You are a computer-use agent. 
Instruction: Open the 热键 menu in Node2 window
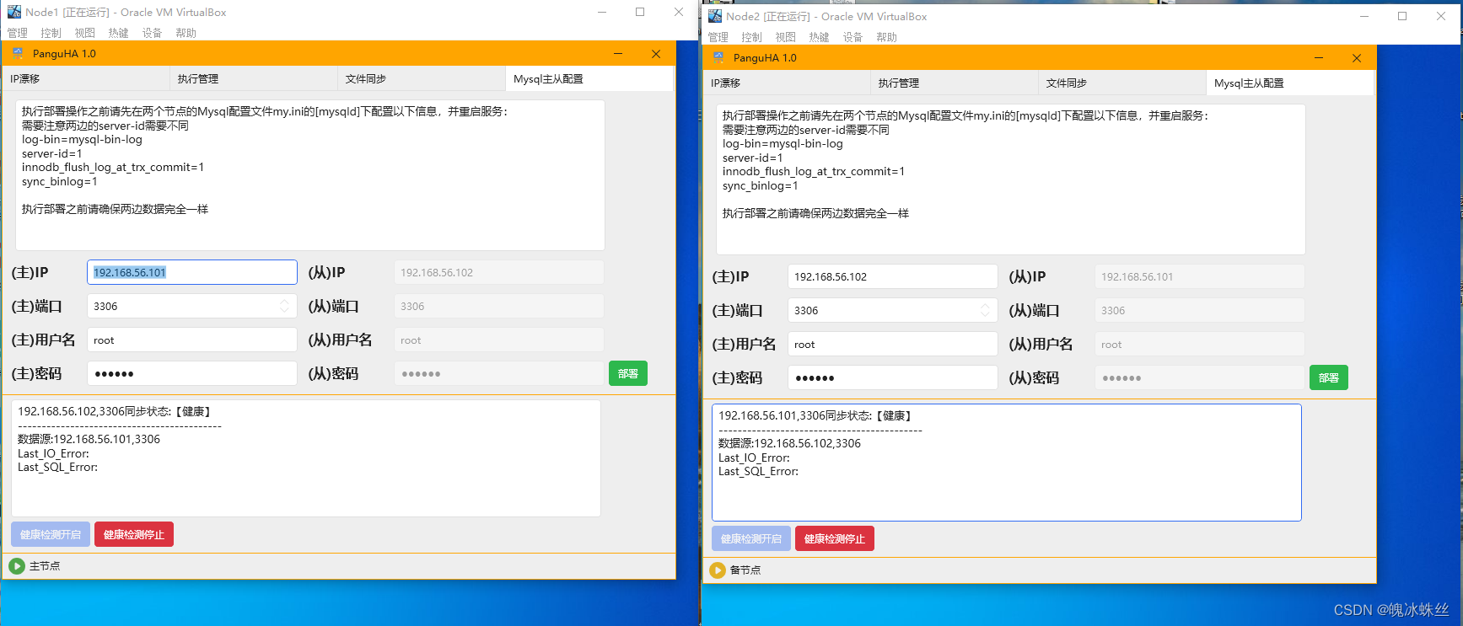pos(820,37)
